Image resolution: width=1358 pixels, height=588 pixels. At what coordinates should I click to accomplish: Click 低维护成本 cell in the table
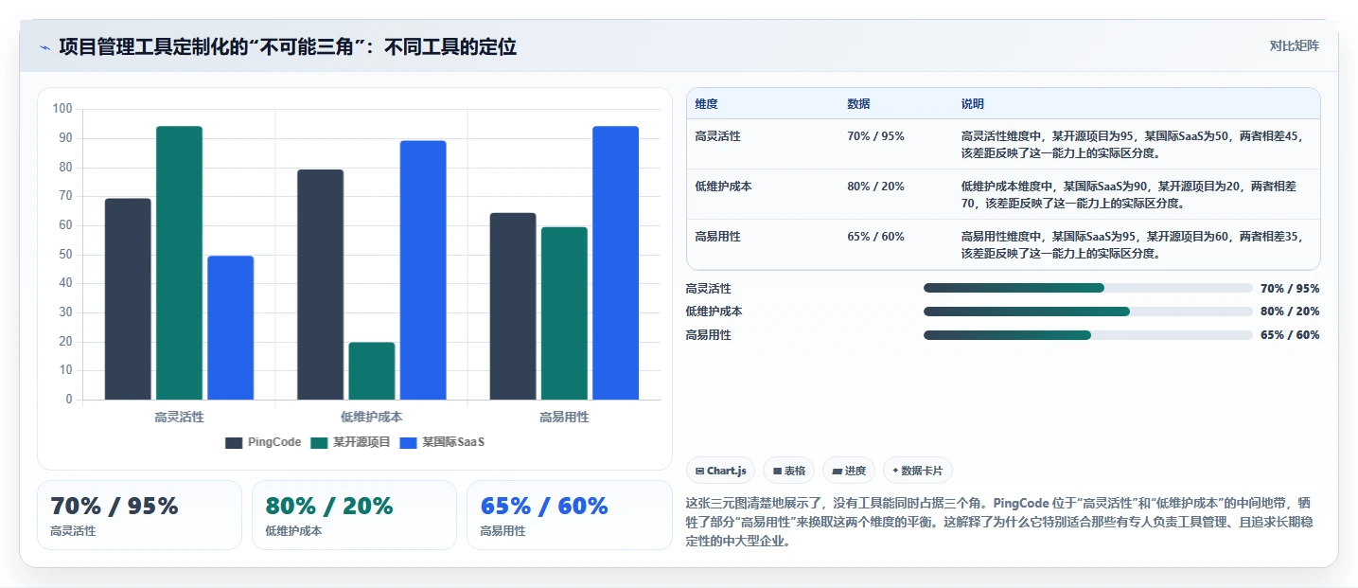click(x=723, y=187)
